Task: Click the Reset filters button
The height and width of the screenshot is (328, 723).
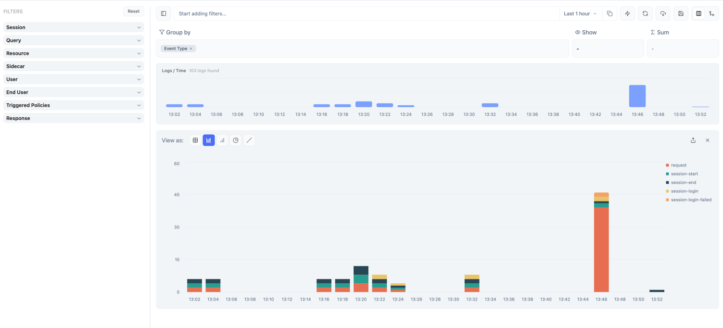Action: [133, 11]
